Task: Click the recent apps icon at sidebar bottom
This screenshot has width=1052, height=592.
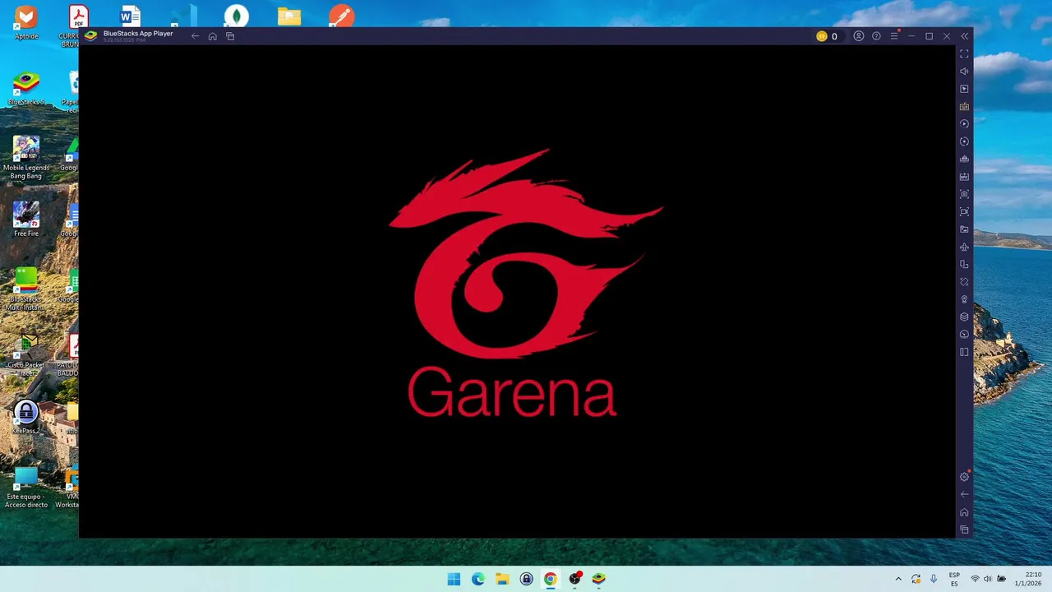Action: tap(964, 530)
